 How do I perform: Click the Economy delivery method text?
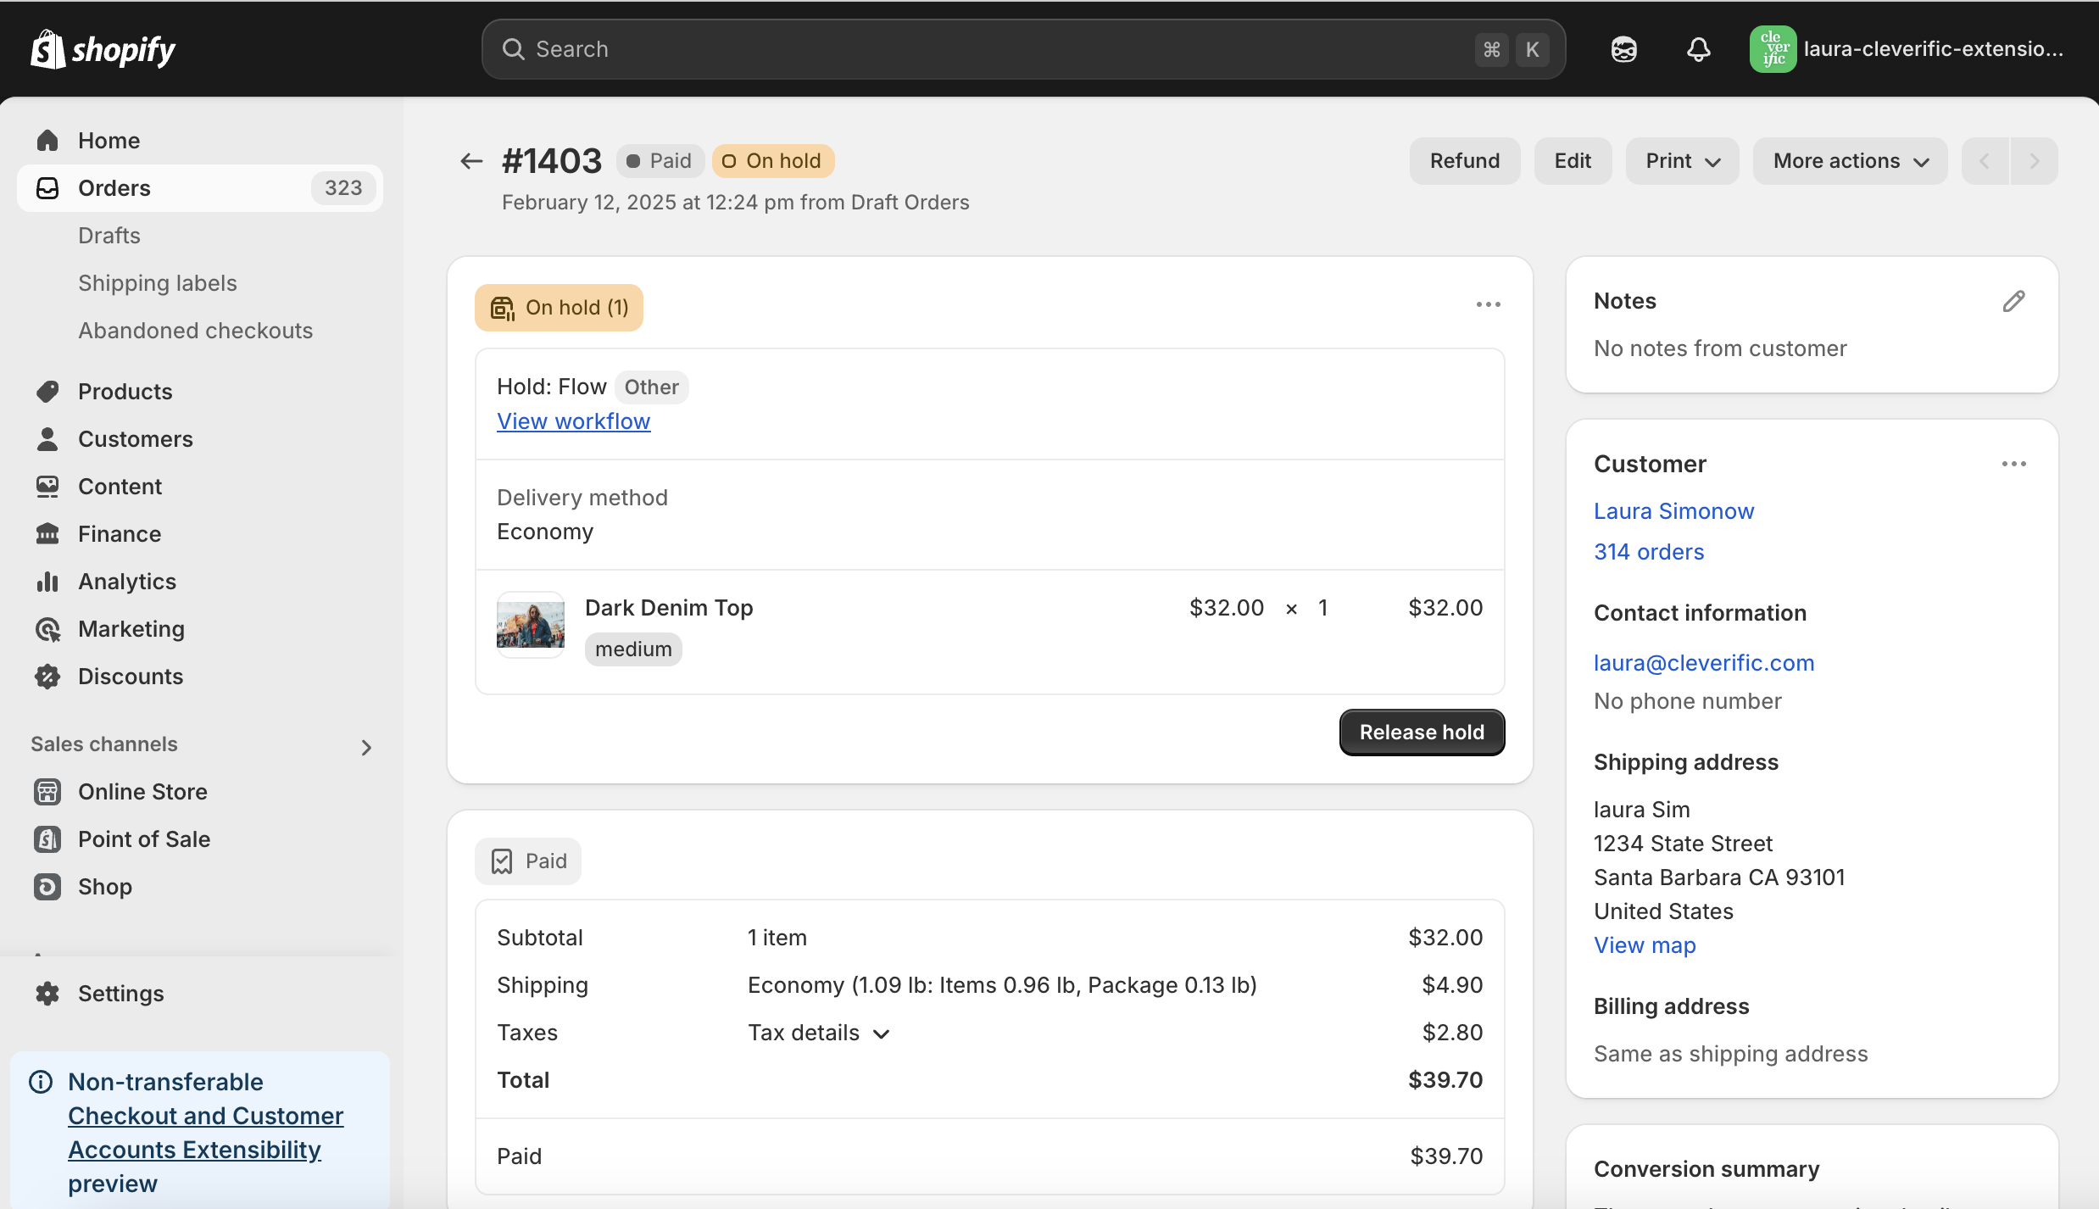tap(545, 532)
